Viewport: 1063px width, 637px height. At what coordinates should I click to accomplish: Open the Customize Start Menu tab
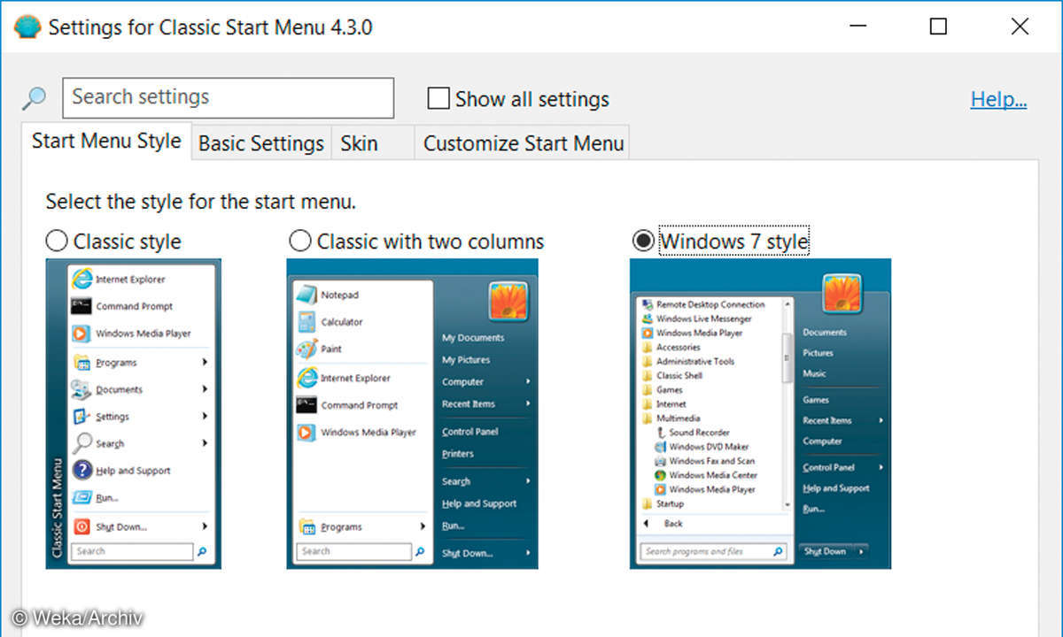[523, 143]
